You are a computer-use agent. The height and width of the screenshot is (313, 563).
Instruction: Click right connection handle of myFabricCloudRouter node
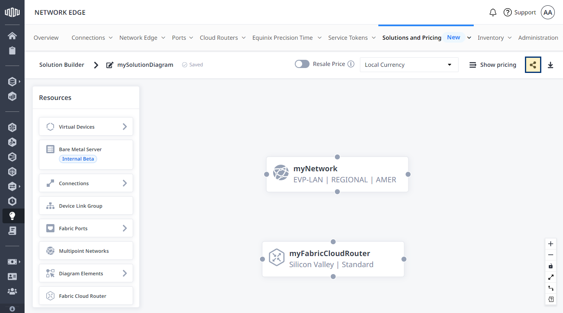point(404,259)
